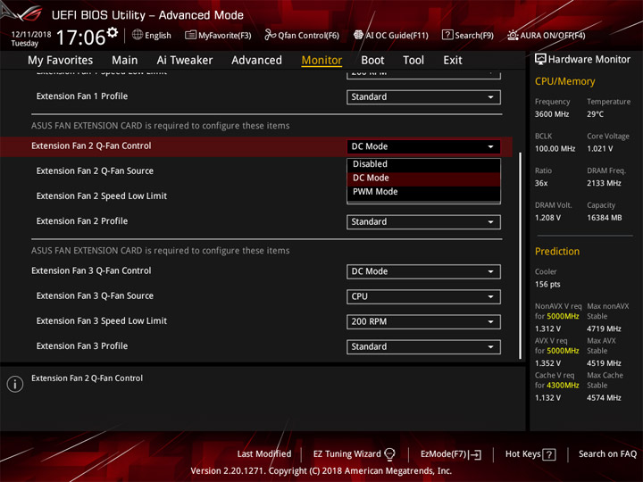Click the 1.021 V core voltage value
The width and height of the screenshot is (643, 482).
[x=600, y=148]
